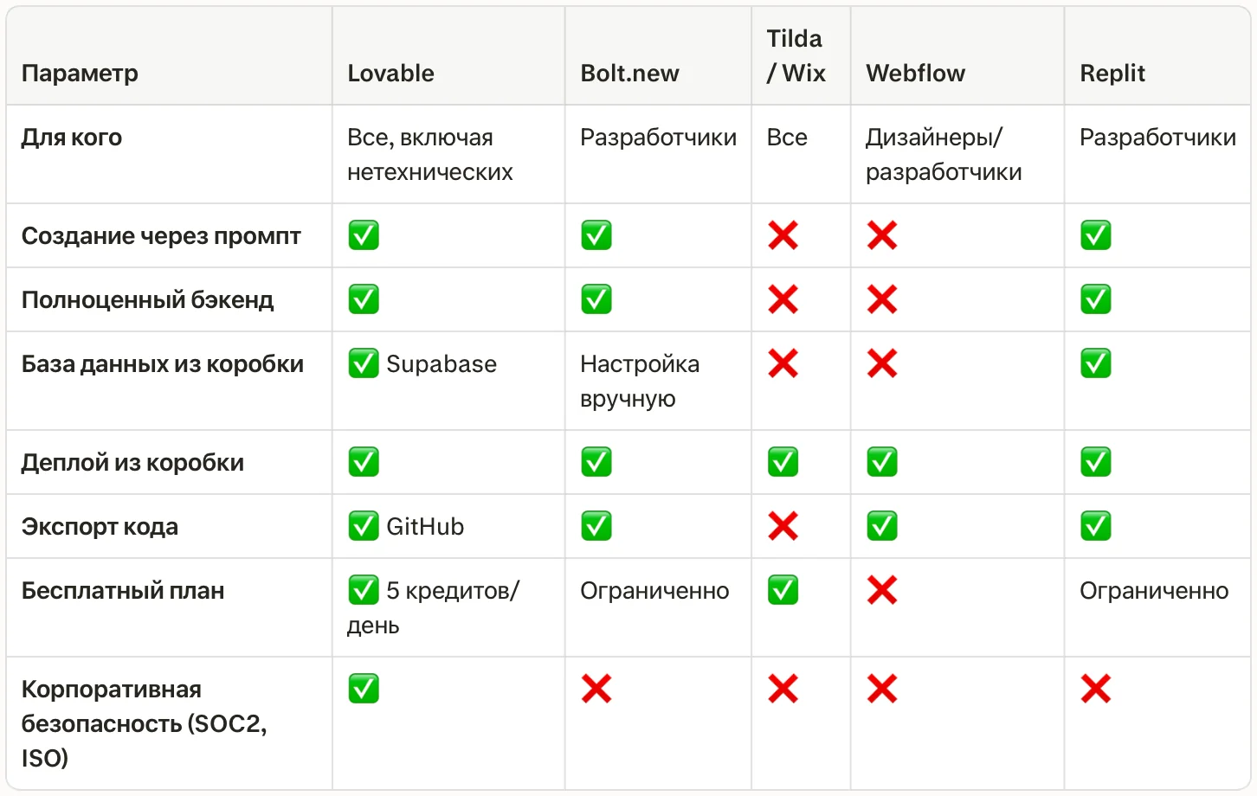The width and height of the screenshot is (1257, 796).
Task: Click Дизайнеры/разработчики cell under Webflow
Action: tap(943, 155)
